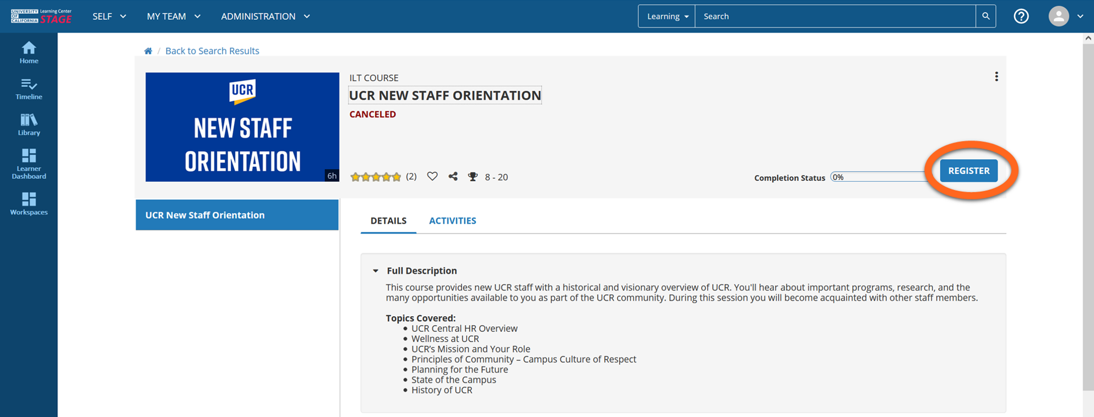Open Learner Dashboard in sidebar
The image size is (1094, 417).
[x=29, y=164]
